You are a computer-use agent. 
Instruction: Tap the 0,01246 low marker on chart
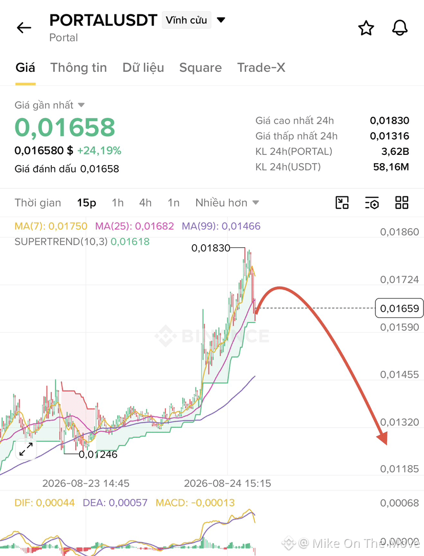tap(98, 454)
